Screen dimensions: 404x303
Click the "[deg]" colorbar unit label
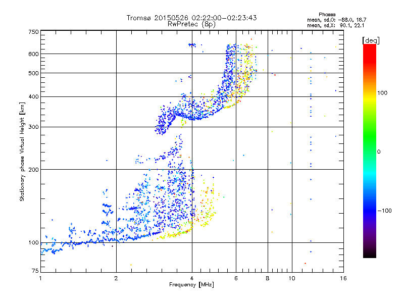(371, 40)
